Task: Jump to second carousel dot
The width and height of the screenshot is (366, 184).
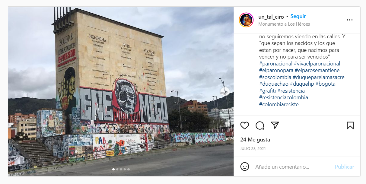Action: 117,170
